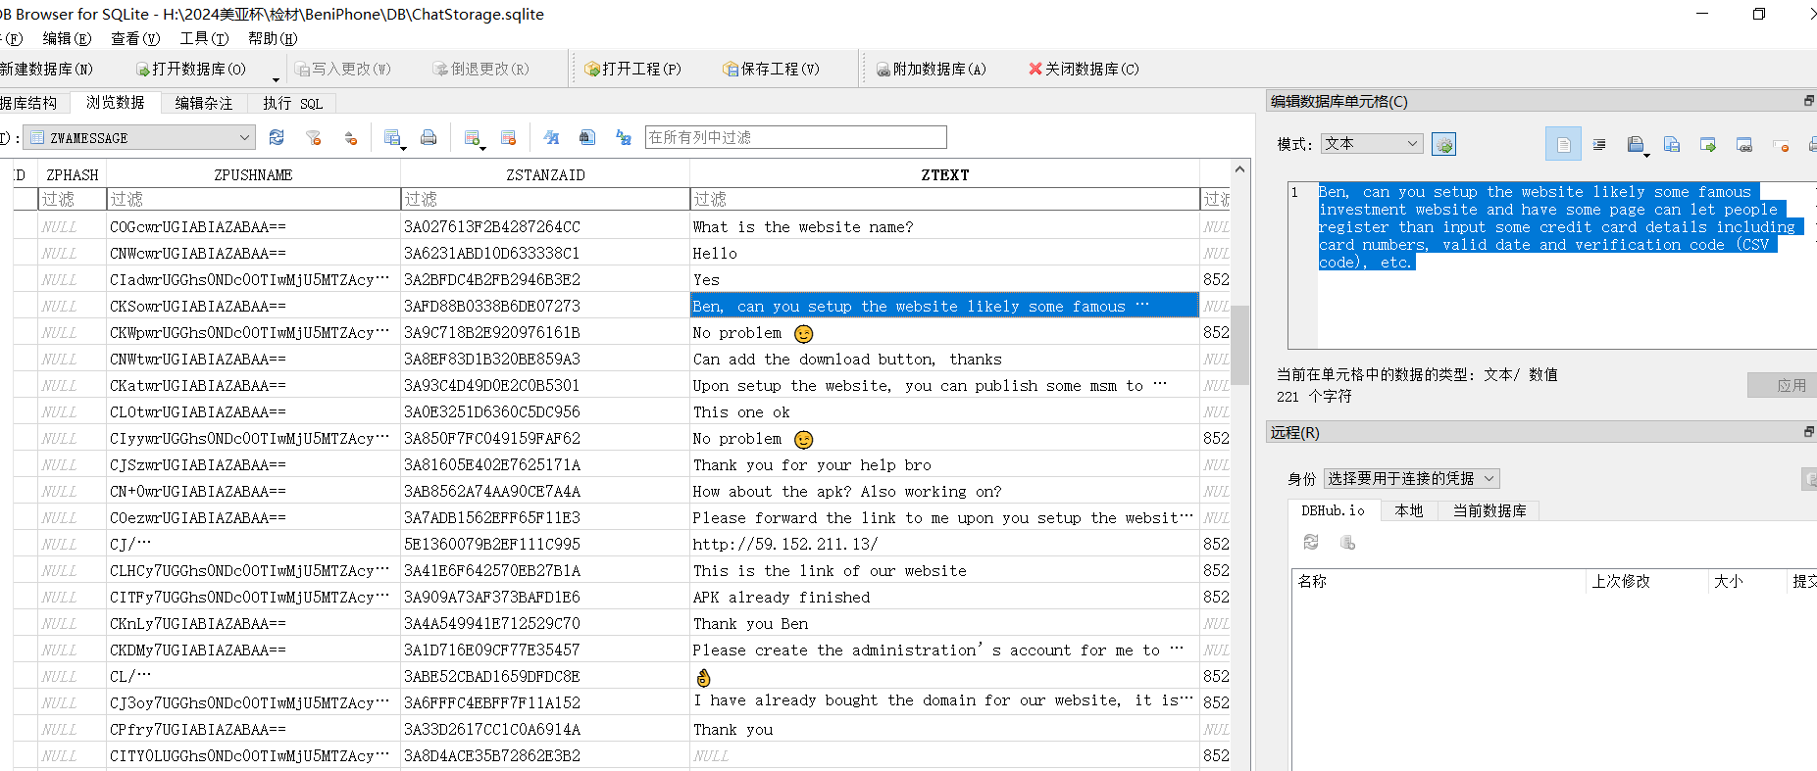Image resolution: width=1817 pixels, height=771 pixels.
Task: Select the 本地 remote tab
Action: [1409, 510]
